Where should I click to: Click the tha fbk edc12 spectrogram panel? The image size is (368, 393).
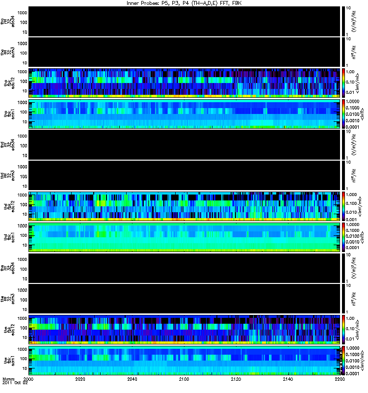184,83
